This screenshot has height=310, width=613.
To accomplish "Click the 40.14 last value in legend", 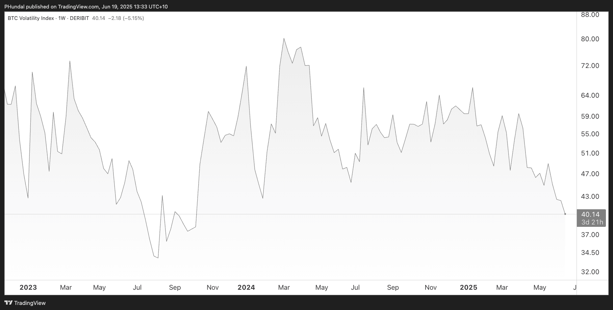I will click(99, 18).
